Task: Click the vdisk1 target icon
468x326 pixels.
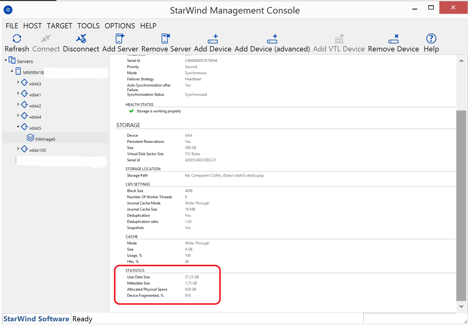Action: tap(24, 94)
